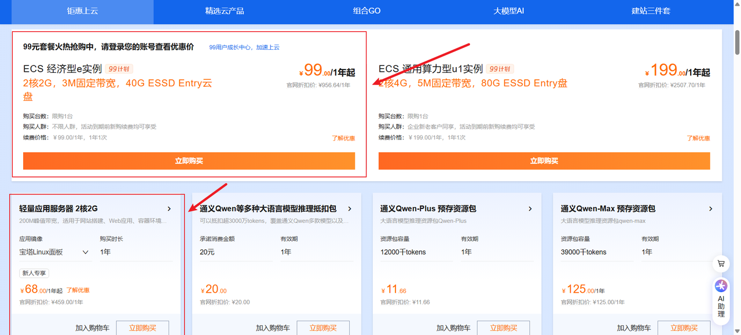
Task: Select the 组合GO tab
Action: (x=367, y=11)
